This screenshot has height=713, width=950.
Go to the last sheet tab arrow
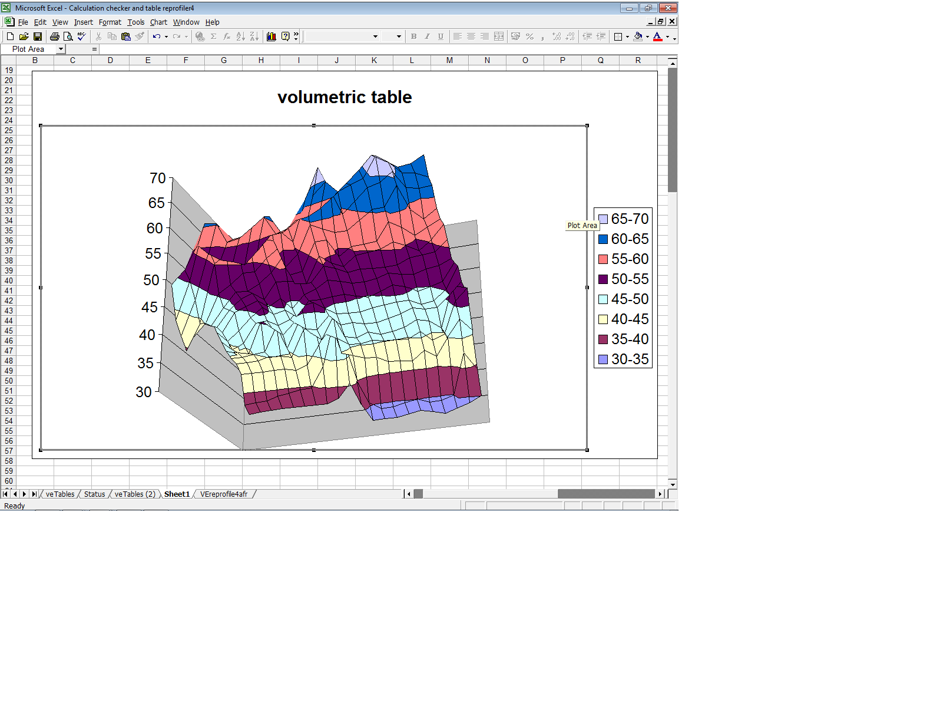tap(34, 494)
